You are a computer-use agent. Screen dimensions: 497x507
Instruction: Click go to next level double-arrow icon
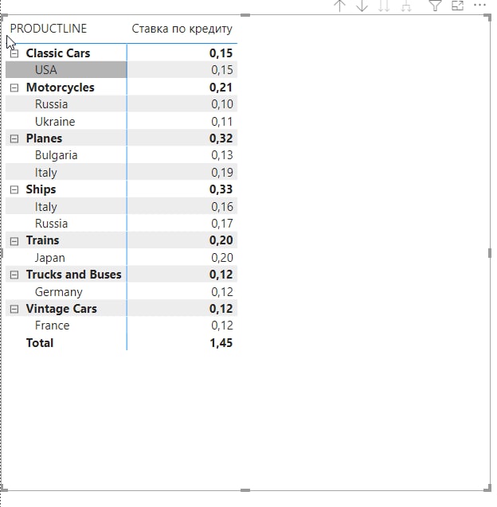[384, 6]
